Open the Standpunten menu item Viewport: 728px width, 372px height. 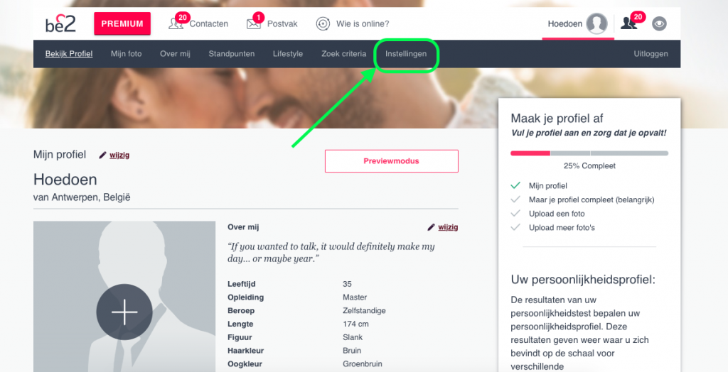pos(231,54)
